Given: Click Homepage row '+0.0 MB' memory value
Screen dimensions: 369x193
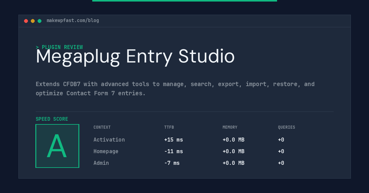Looking at the screenshot, I should pos(233,151).
